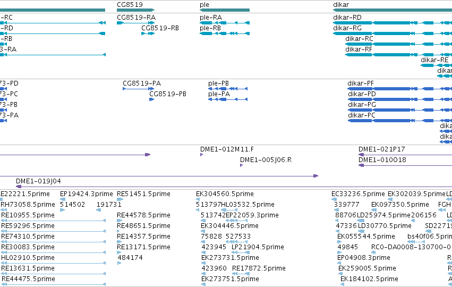
Task: Select EST RE17872.5prime label
Action: [259, 269]
